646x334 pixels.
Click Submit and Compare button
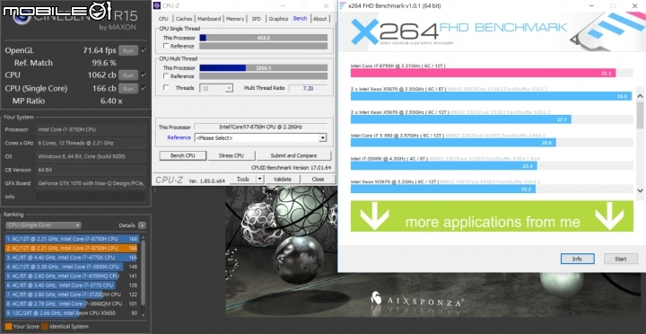click(x=293, y=156)
